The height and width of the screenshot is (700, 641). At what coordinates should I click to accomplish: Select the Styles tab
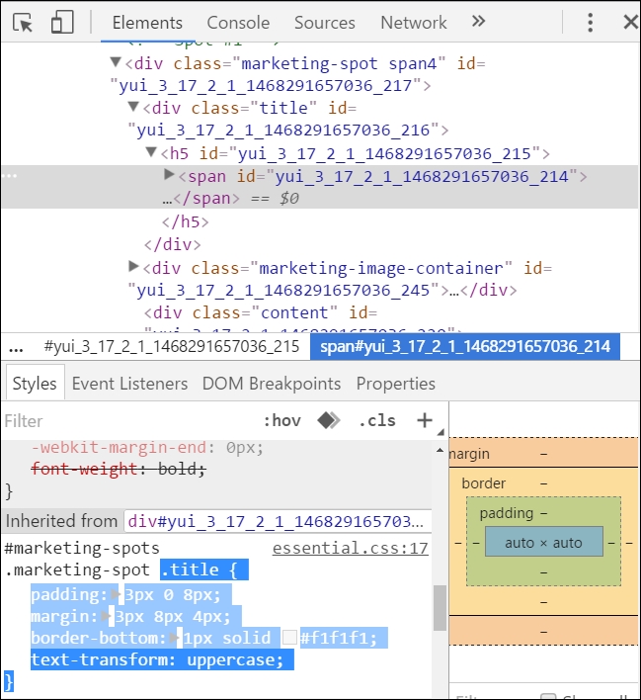coord(35,384)
